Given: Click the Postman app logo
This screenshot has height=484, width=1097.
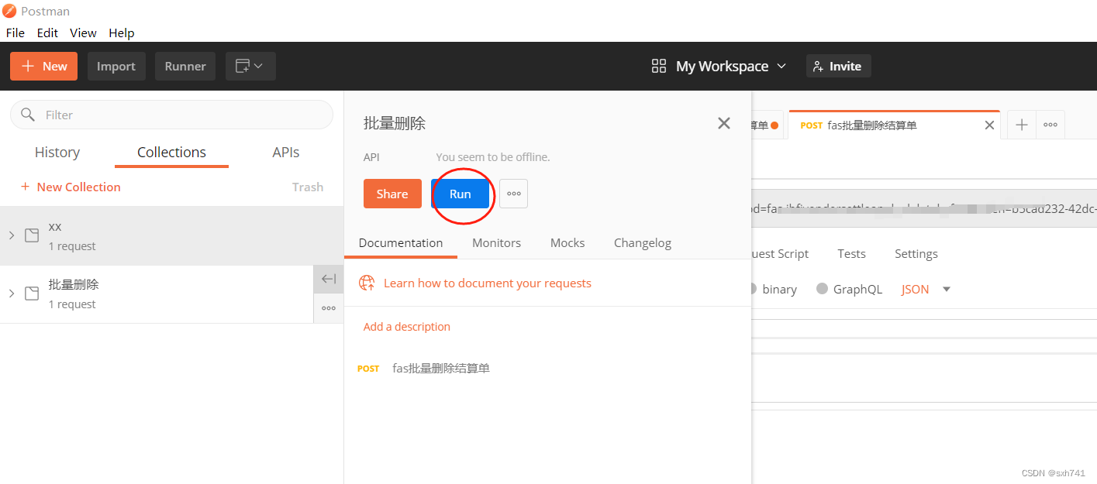Looking at the screenshot, I should 9,11.
